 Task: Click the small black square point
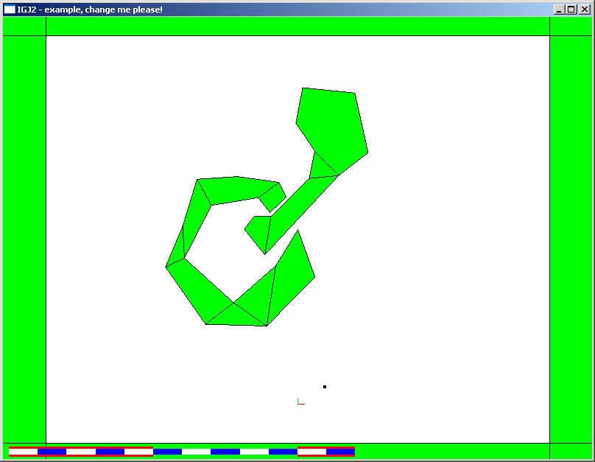tap(325, 387)
